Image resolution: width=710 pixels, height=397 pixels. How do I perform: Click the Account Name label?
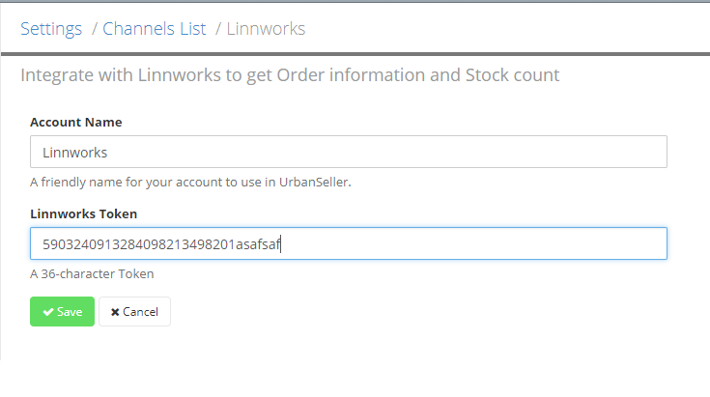75,122
